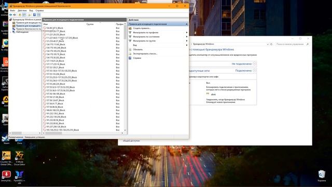Click Справка action in Actions pane

click(137, 58)
